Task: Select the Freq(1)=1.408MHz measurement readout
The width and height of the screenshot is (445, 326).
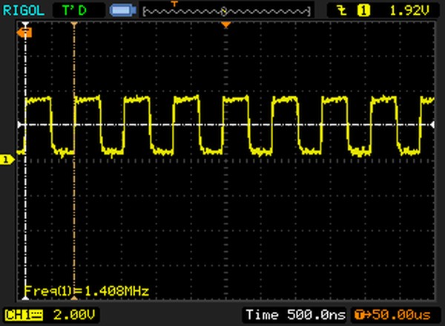Action: click(86, 291)
